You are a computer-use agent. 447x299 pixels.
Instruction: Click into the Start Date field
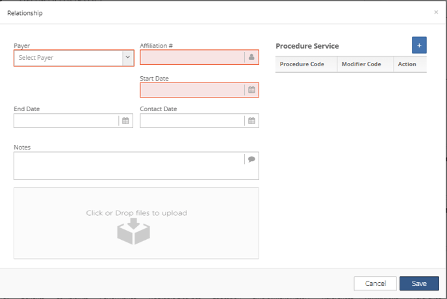(x=192, y=90)
